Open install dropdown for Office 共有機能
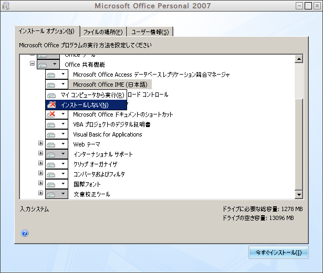 click(48, 65)
